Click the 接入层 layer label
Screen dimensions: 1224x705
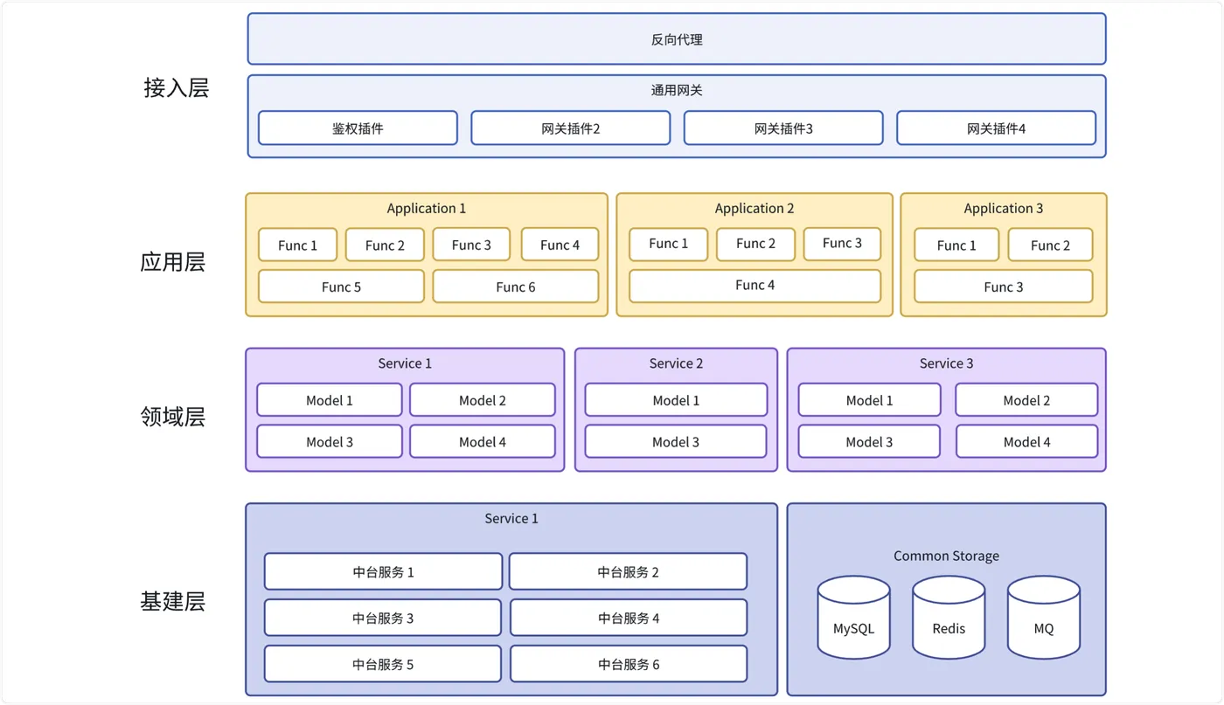click(x=177, y=88)
